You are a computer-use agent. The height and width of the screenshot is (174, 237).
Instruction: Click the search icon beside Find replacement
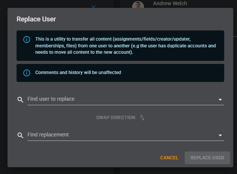pyautogui.click(x=20, y=135)
